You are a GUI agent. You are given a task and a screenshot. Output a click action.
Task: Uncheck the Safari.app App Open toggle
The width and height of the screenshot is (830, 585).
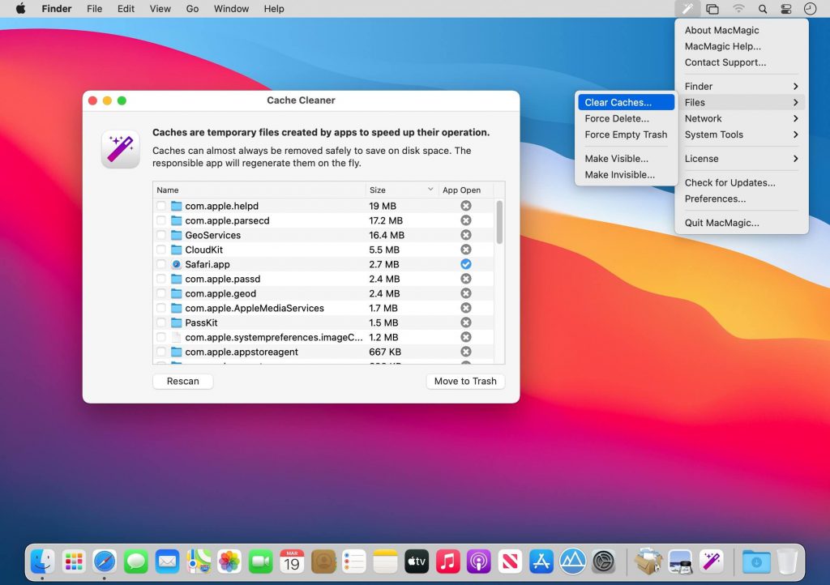pos(466,264)
